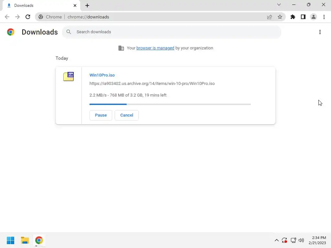Screen dimensions: 331x248
Task: Open the Win10Pro.iso file name link
Action: click(x=102, y=75)
